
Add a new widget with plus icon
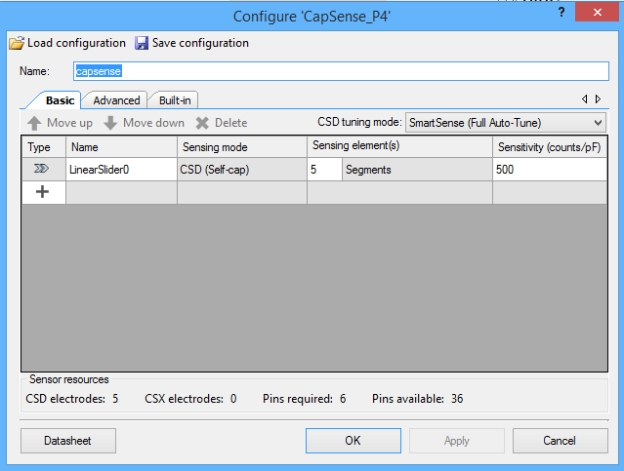[42, 192]
